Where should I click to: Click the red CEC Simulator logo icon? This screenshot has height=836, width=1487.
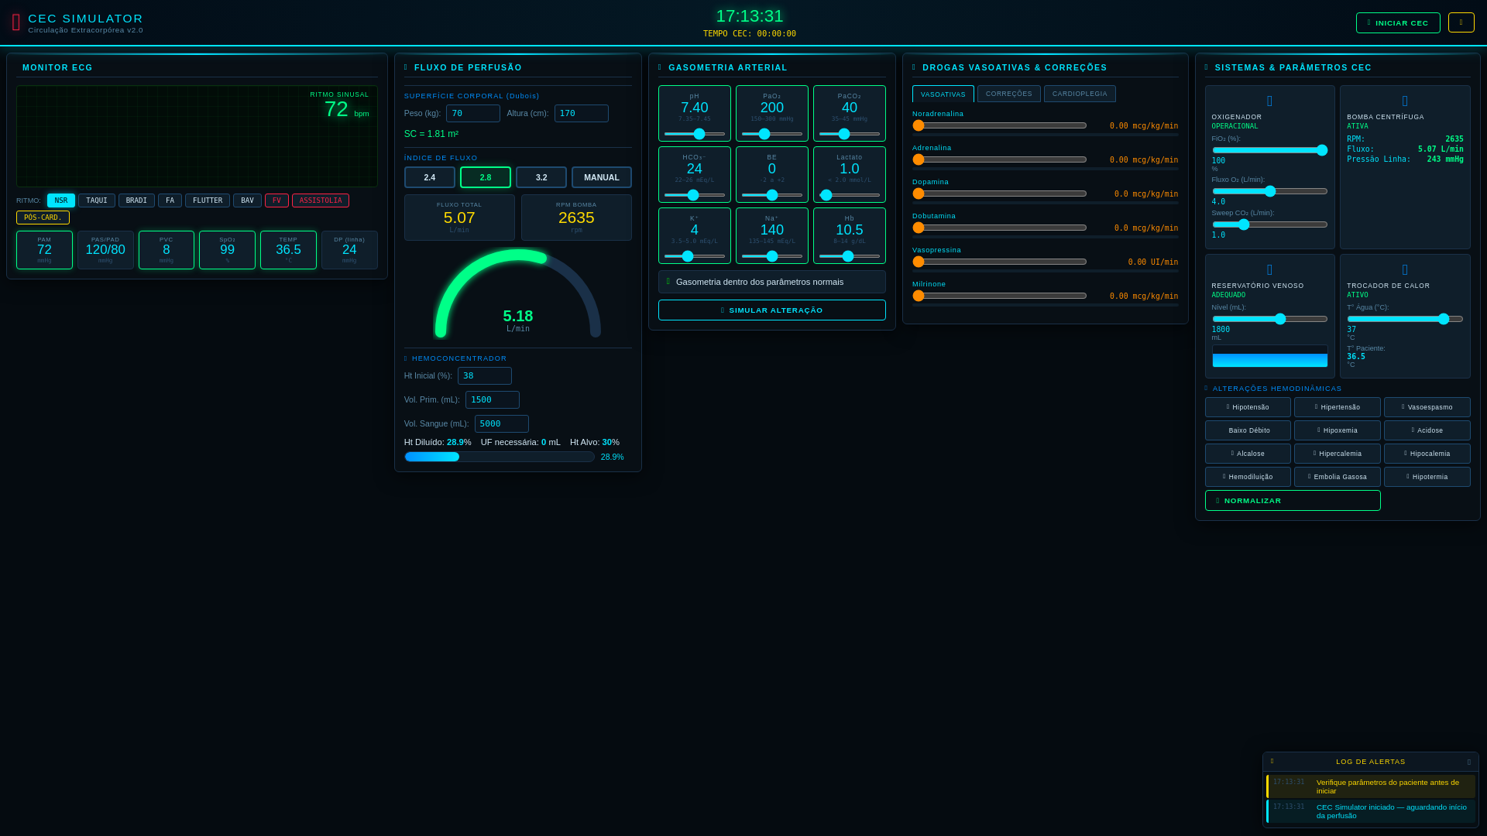(16, 22)
